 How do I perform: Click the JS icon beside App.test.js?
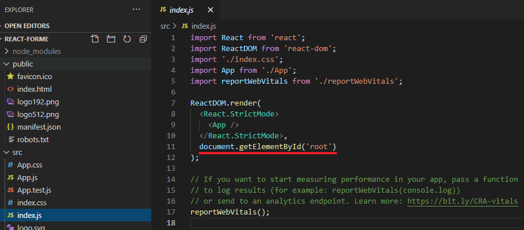pos(10,190)
